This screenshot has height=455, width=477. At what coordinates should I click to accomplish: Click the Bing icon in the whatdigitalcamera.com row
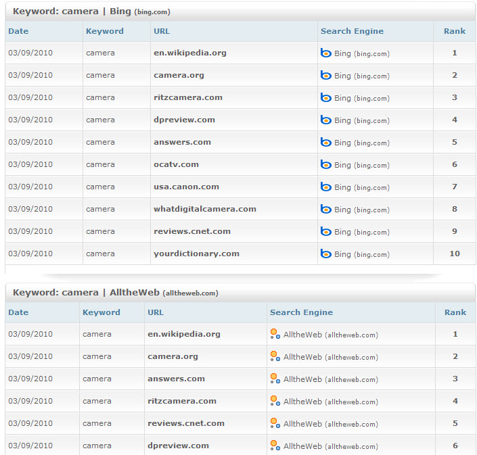[x=325, y=209]
